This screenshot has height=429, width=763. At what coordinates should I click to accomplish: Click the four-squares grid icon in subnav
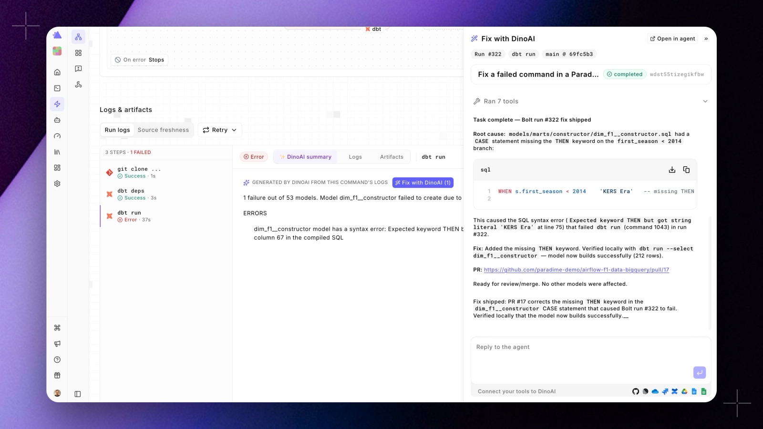(x=79, y=53)
